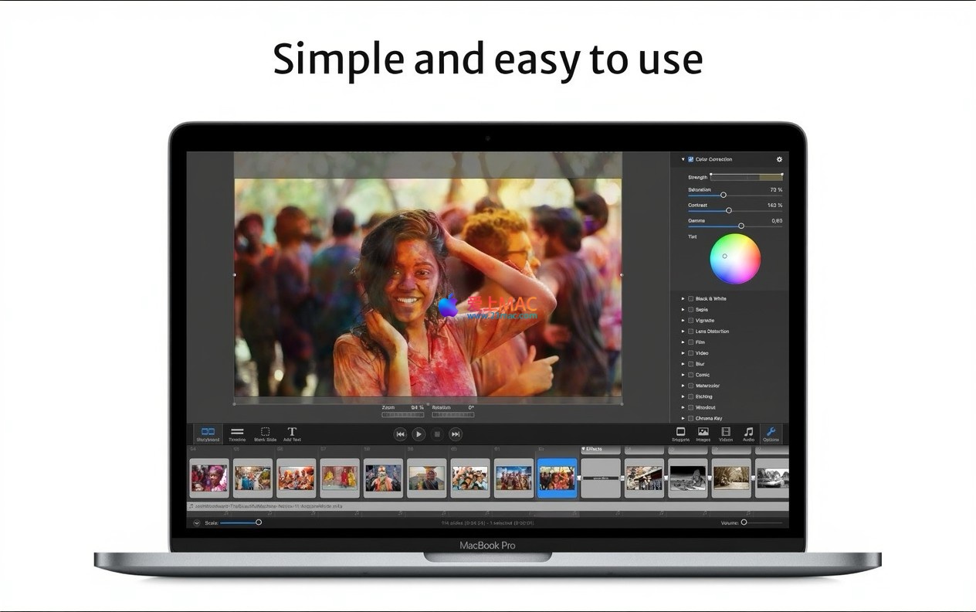Image resolution: width=976 pixels, height=612 pixels.
Task: Open the Options wrench panel
Action: (x=771, y=433)
